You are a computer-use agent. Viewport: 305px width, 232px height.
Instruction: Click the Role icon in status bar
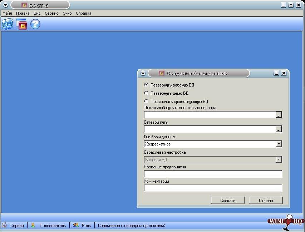[75, 225]
